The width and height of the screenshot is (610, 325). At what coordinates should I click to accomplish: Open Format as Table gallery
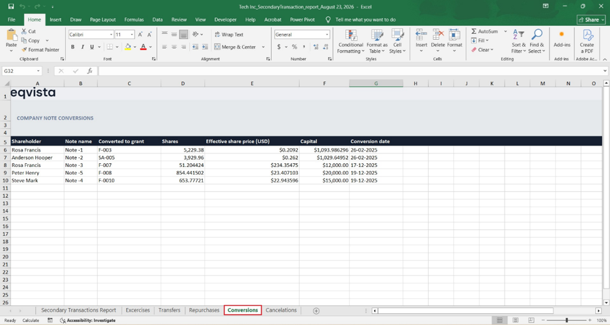pyautogui.click(x=377, y=41)
